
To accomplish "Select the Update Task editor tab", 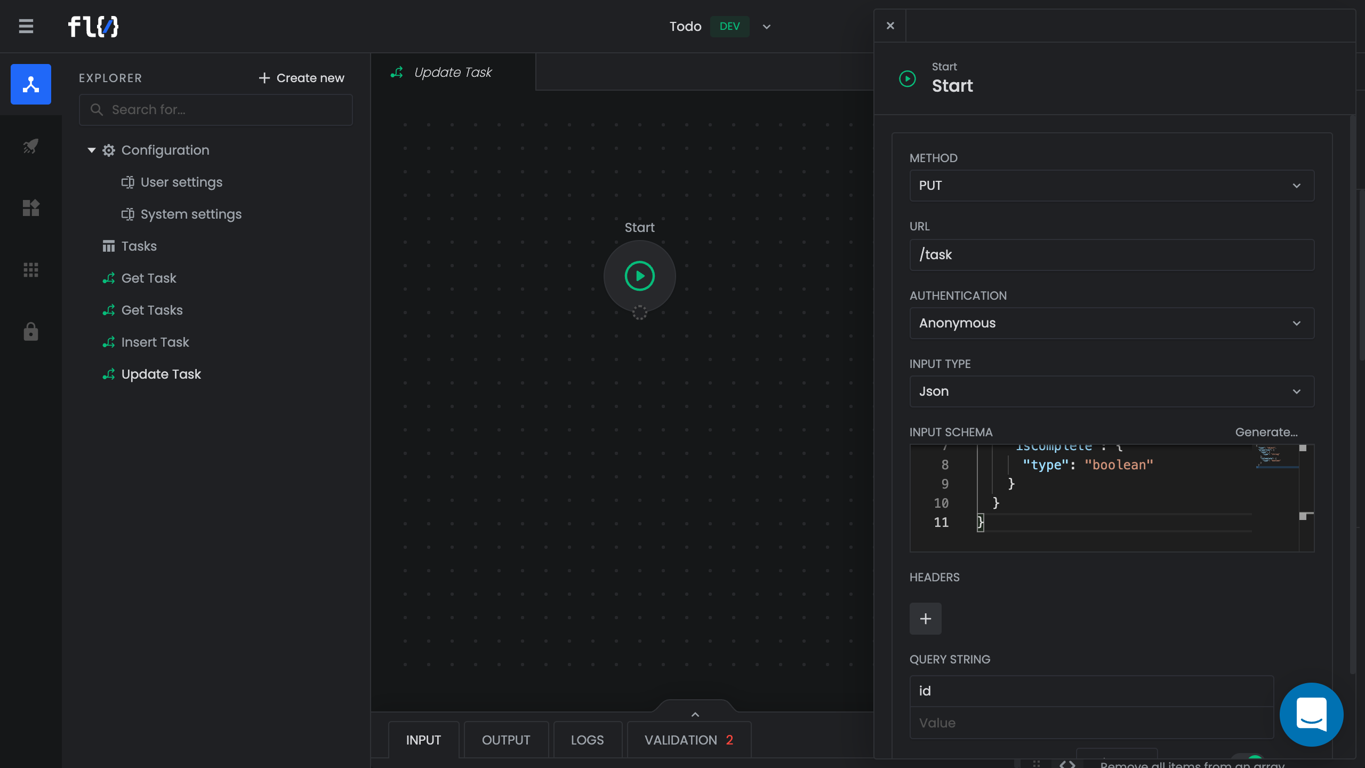I will 453,72.
